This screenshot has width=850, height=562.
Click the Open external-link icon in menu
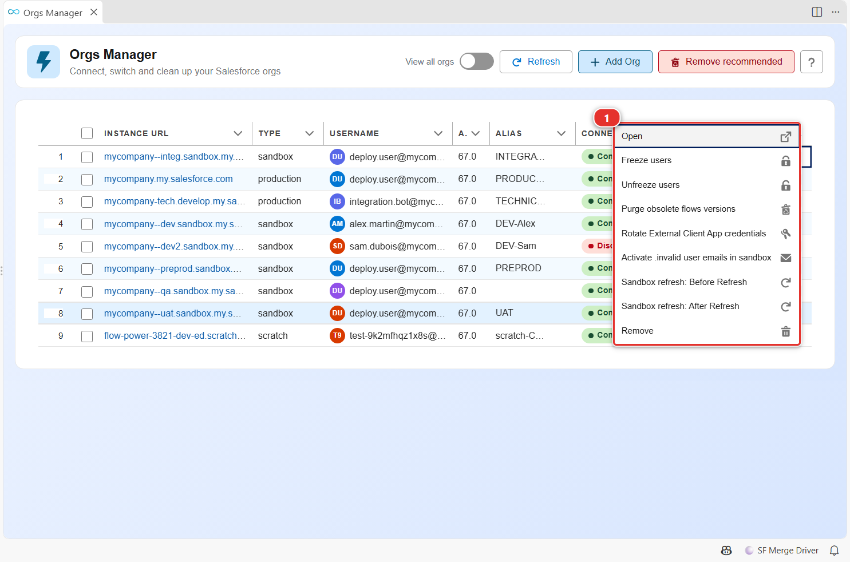pyautogui.click(x=786, y=136)
